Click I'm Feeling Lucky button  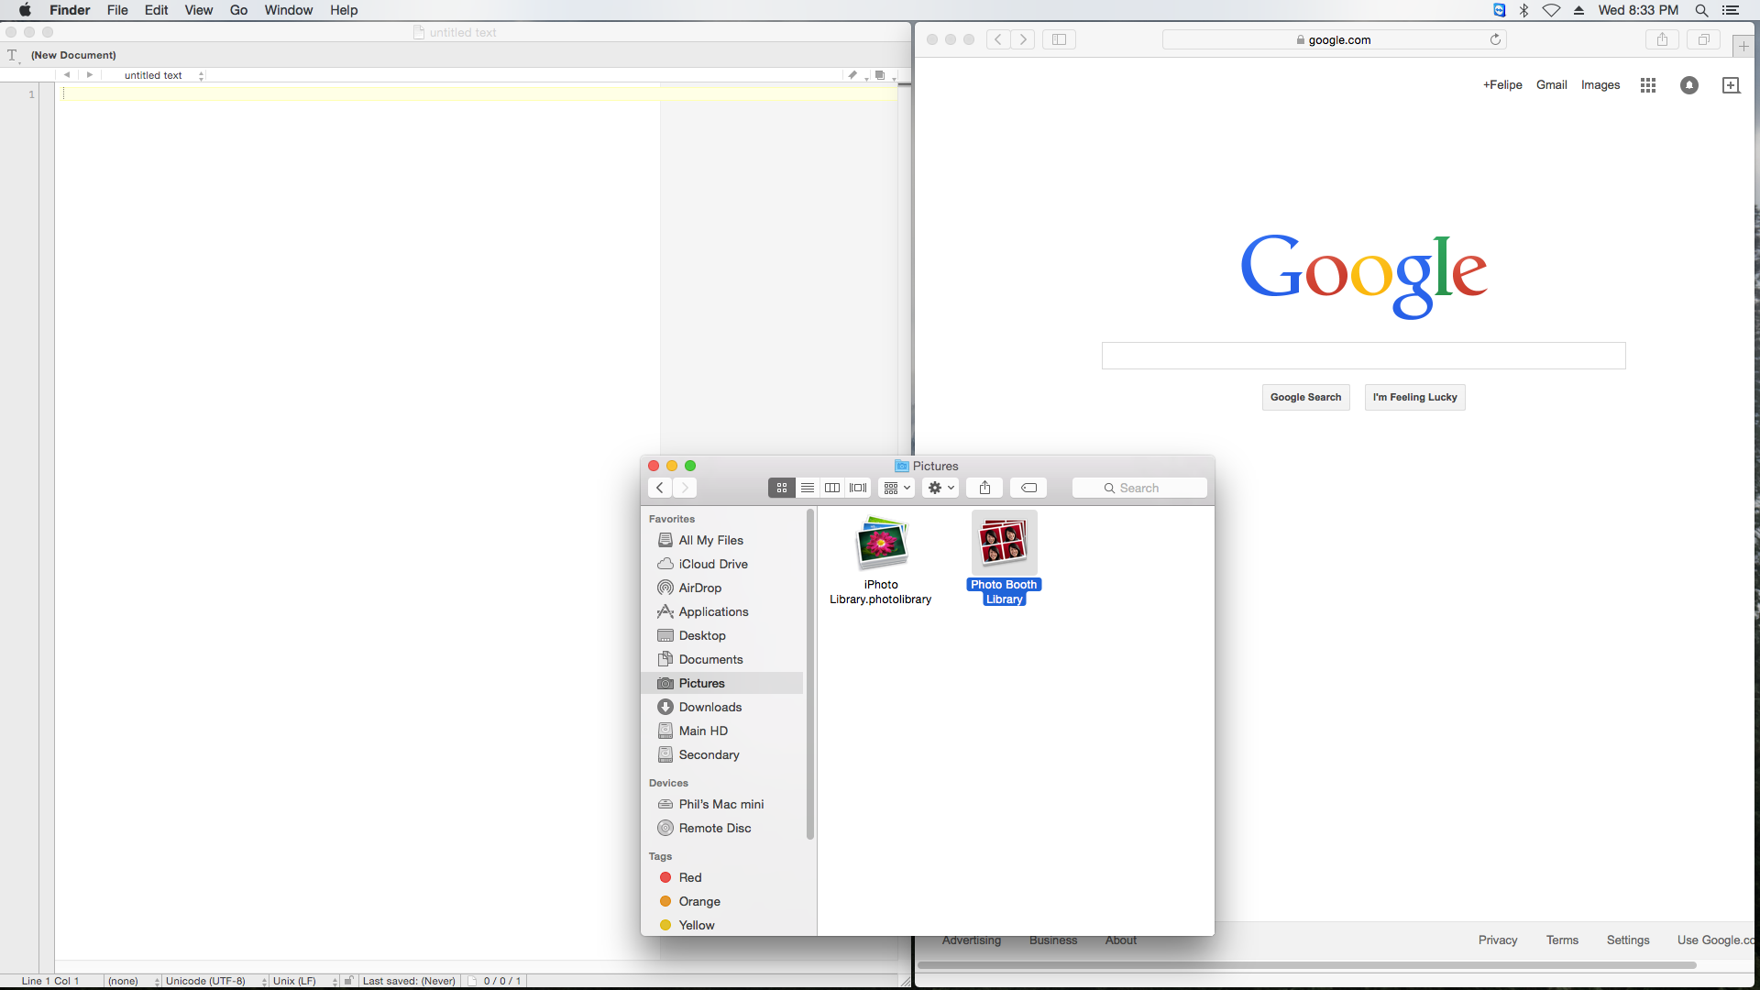point(1414,397)
